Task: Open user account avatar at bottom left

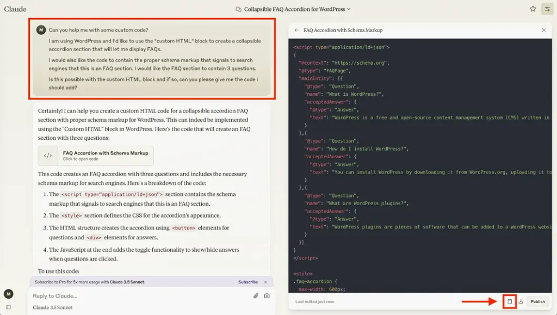Action: (9, 294)
